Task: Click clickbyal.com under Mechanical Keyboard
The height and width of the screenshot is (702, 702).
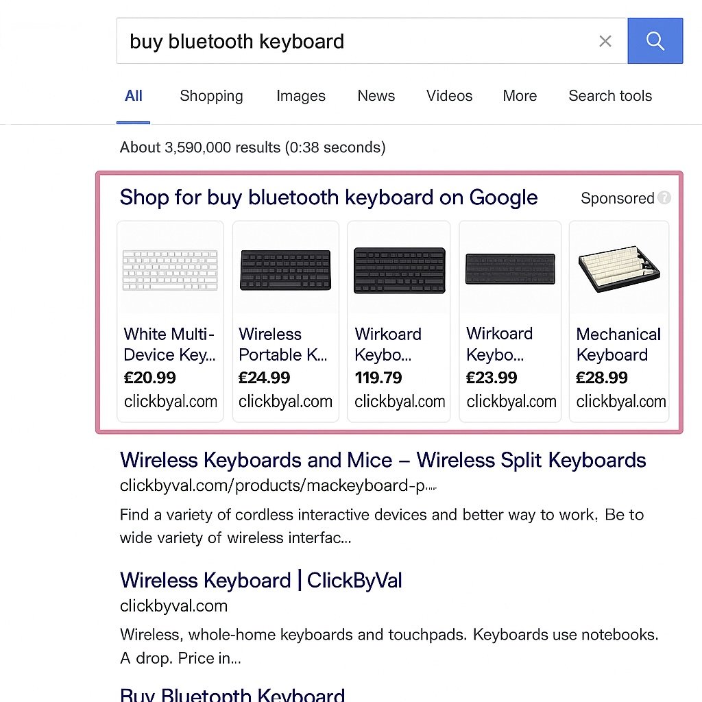Action: [x=621, y=402]
